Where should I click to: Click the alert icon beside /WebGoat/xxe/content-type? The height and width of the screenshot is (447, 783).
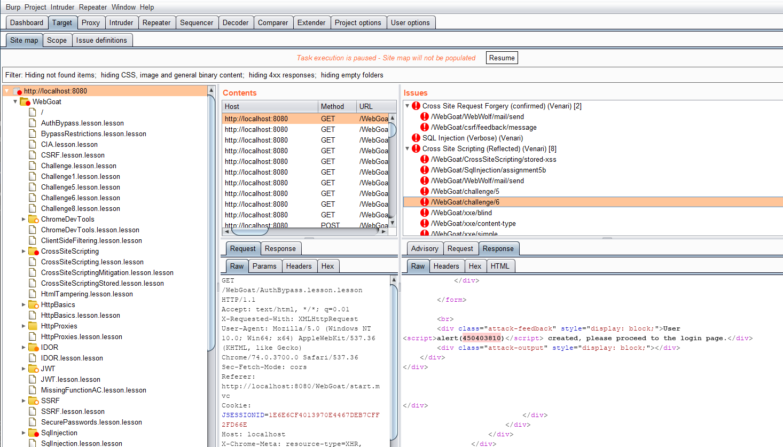pos(425,223)
